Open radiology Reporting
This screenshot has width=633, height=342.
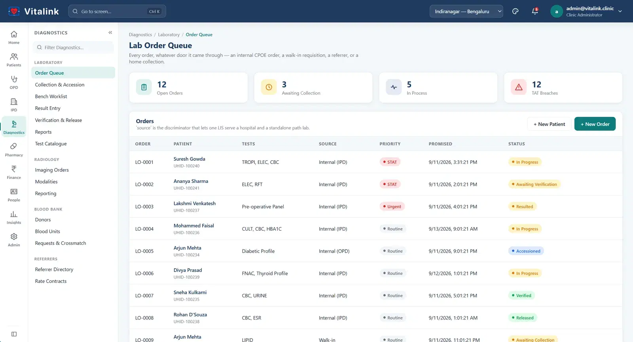pyautogui.click(x=73, y=194)
